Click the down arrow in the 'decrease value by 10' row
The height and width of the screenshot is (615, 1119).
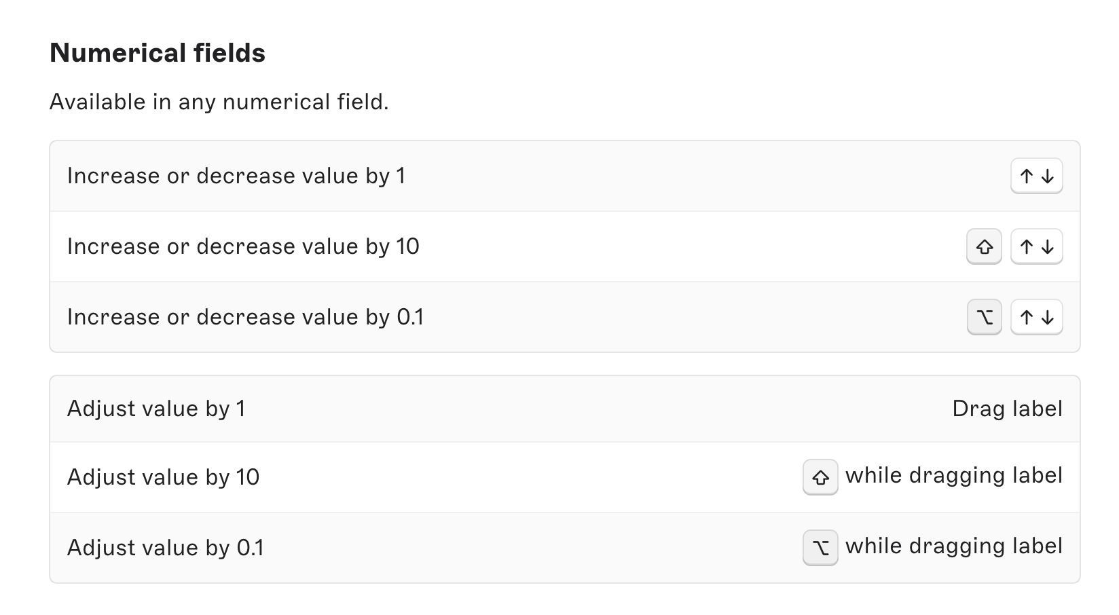pyautogui.click(x=1047, y=247)
